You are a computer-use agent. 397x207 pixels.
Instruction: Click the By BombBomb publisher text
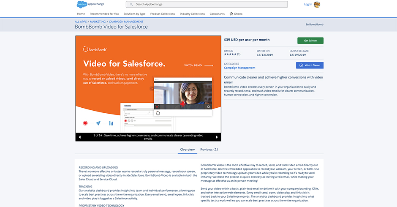point(315,25)
